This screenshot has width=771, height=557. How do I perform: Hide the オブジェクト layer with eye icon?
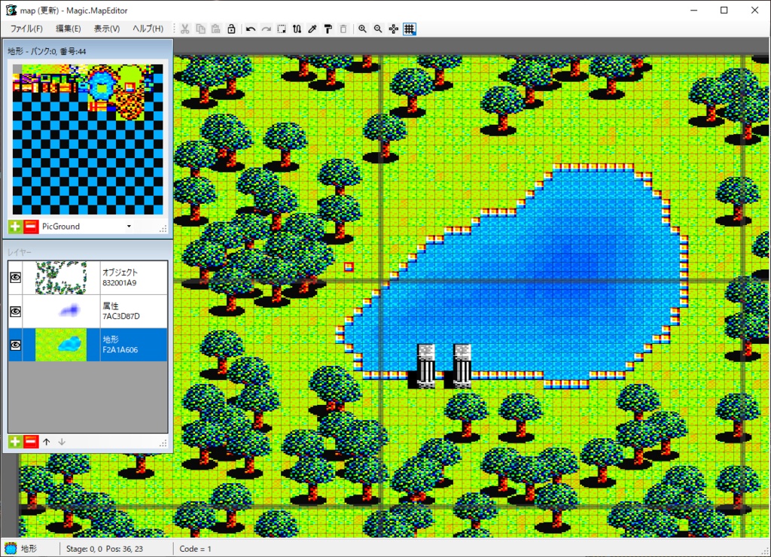click(x=15, y=278)
